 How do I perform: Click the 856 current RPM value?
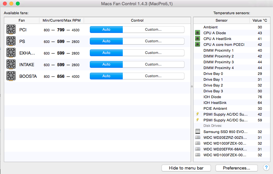[61, 76]
